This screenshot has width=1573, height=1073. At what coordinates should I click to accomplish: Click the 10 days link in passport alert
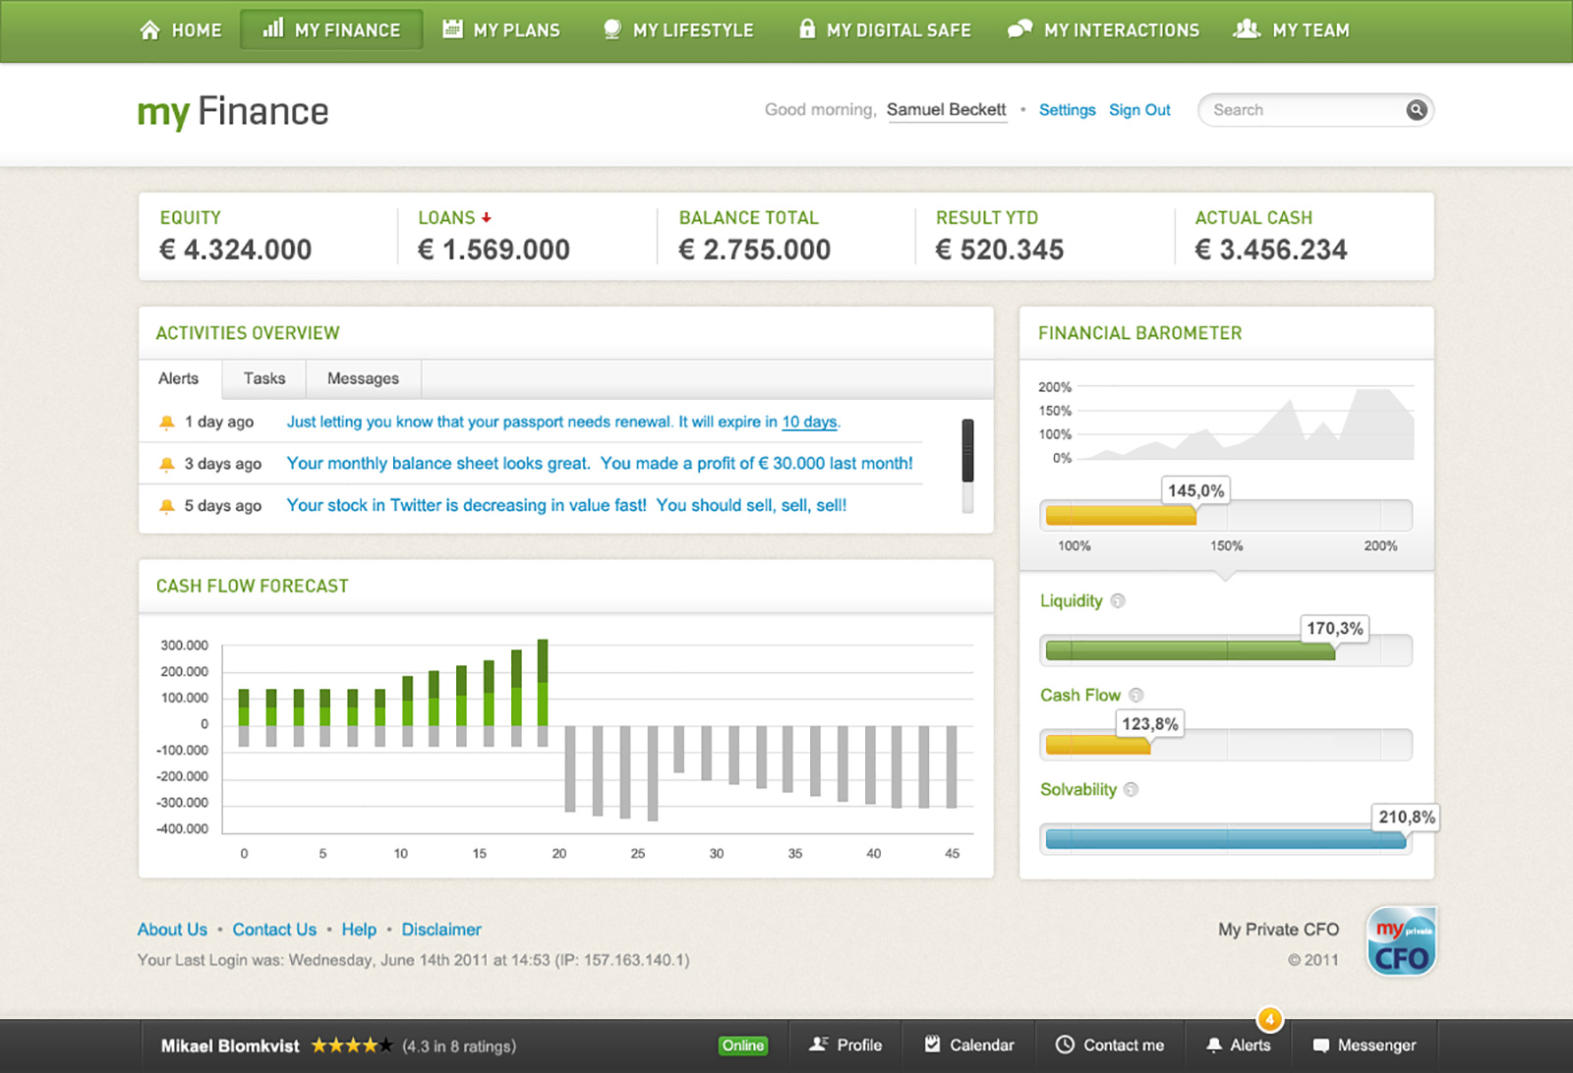pyautogui.click(x=809, y=422)
